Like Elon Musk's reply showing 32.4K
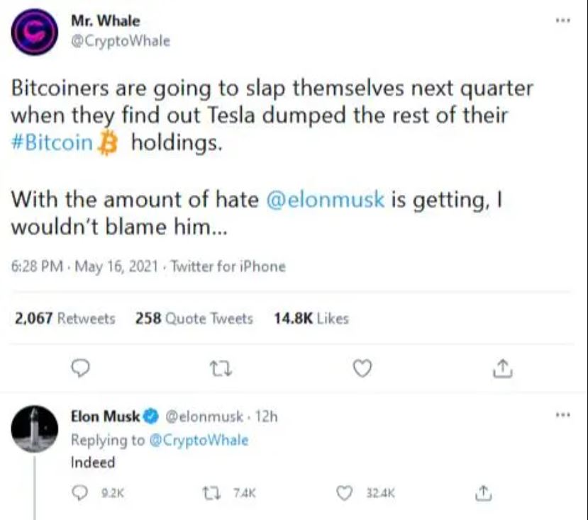Viewport: 588px width, 520px height. coord(344,493)
